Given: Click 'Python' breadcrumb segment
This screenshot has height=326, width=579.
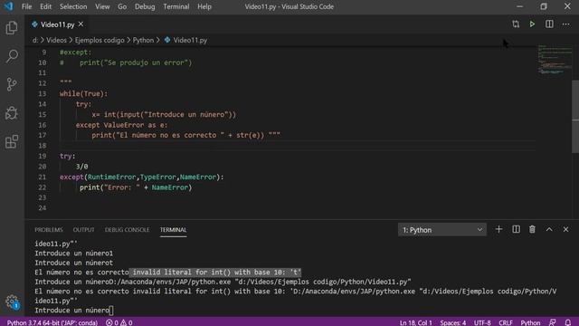Looking at the screenshot, I should 143,40.
